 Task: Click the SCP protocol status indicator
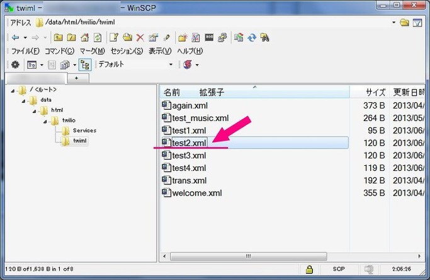339,269
